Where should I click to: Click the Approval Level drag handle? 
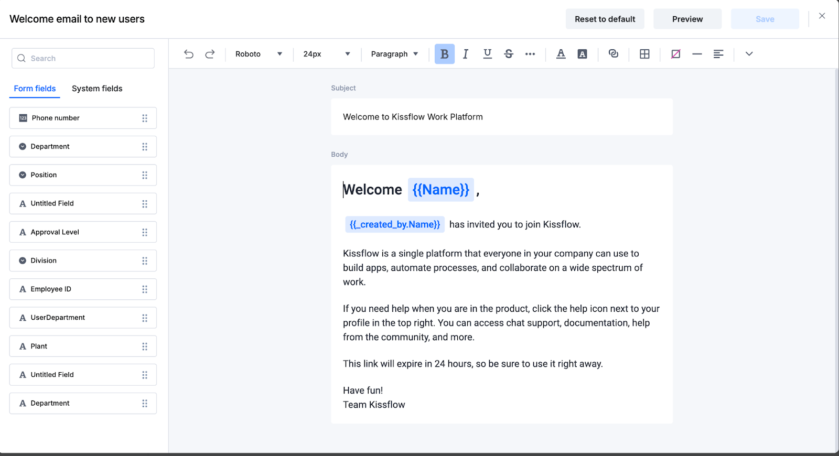[x=145, y=232]
